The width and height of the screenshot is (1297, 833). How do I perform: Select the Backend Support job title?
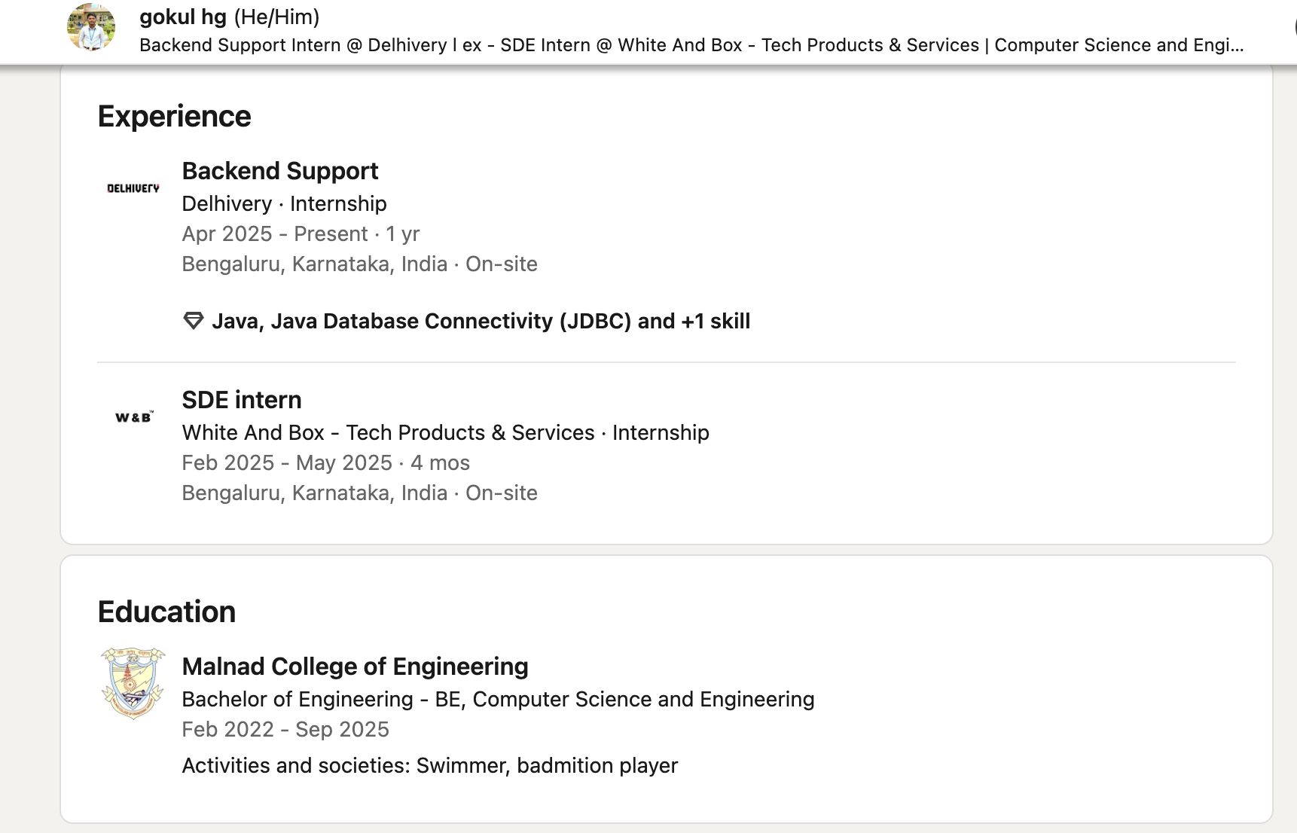click(x=279, y=171)
